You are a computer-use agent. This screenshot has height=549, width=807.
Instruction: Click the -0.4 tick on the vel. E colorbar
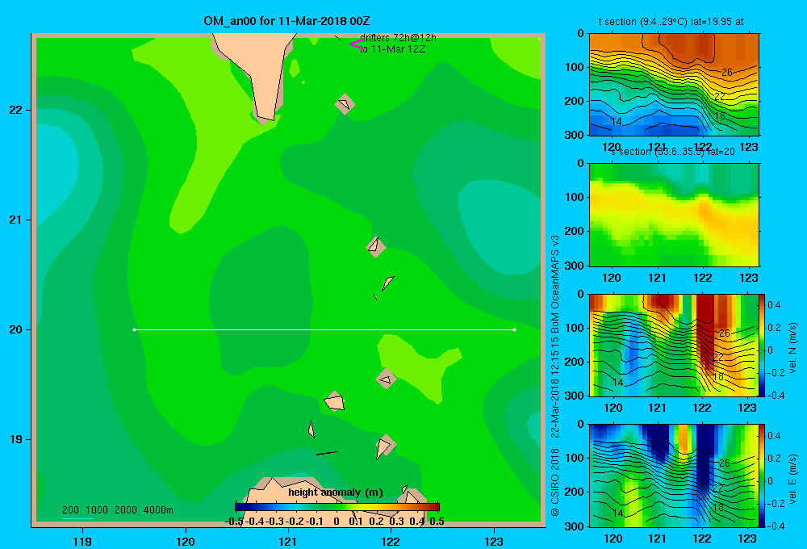[x=776, y=526]
